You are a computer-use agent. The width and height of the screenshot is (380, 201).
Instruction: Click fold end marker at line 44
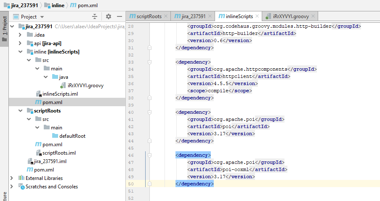coord(149,141)
